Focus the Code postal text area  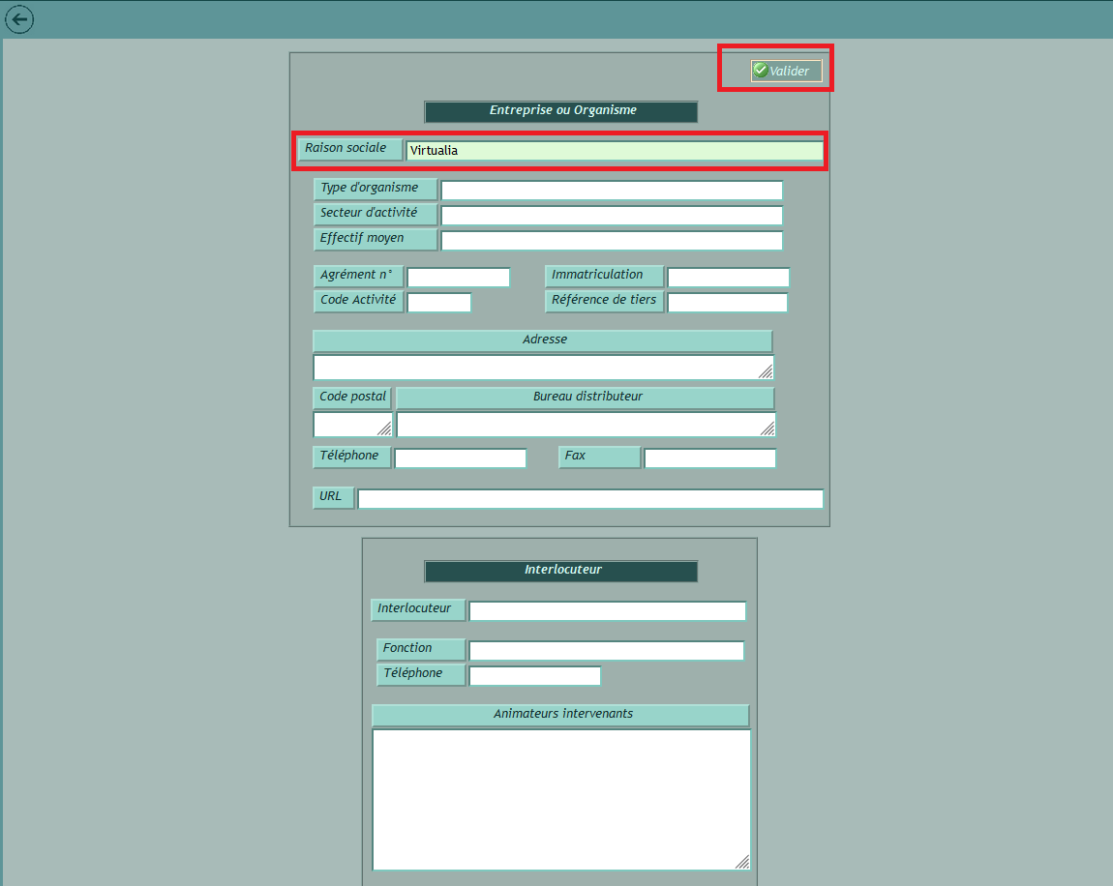point(350,425)
